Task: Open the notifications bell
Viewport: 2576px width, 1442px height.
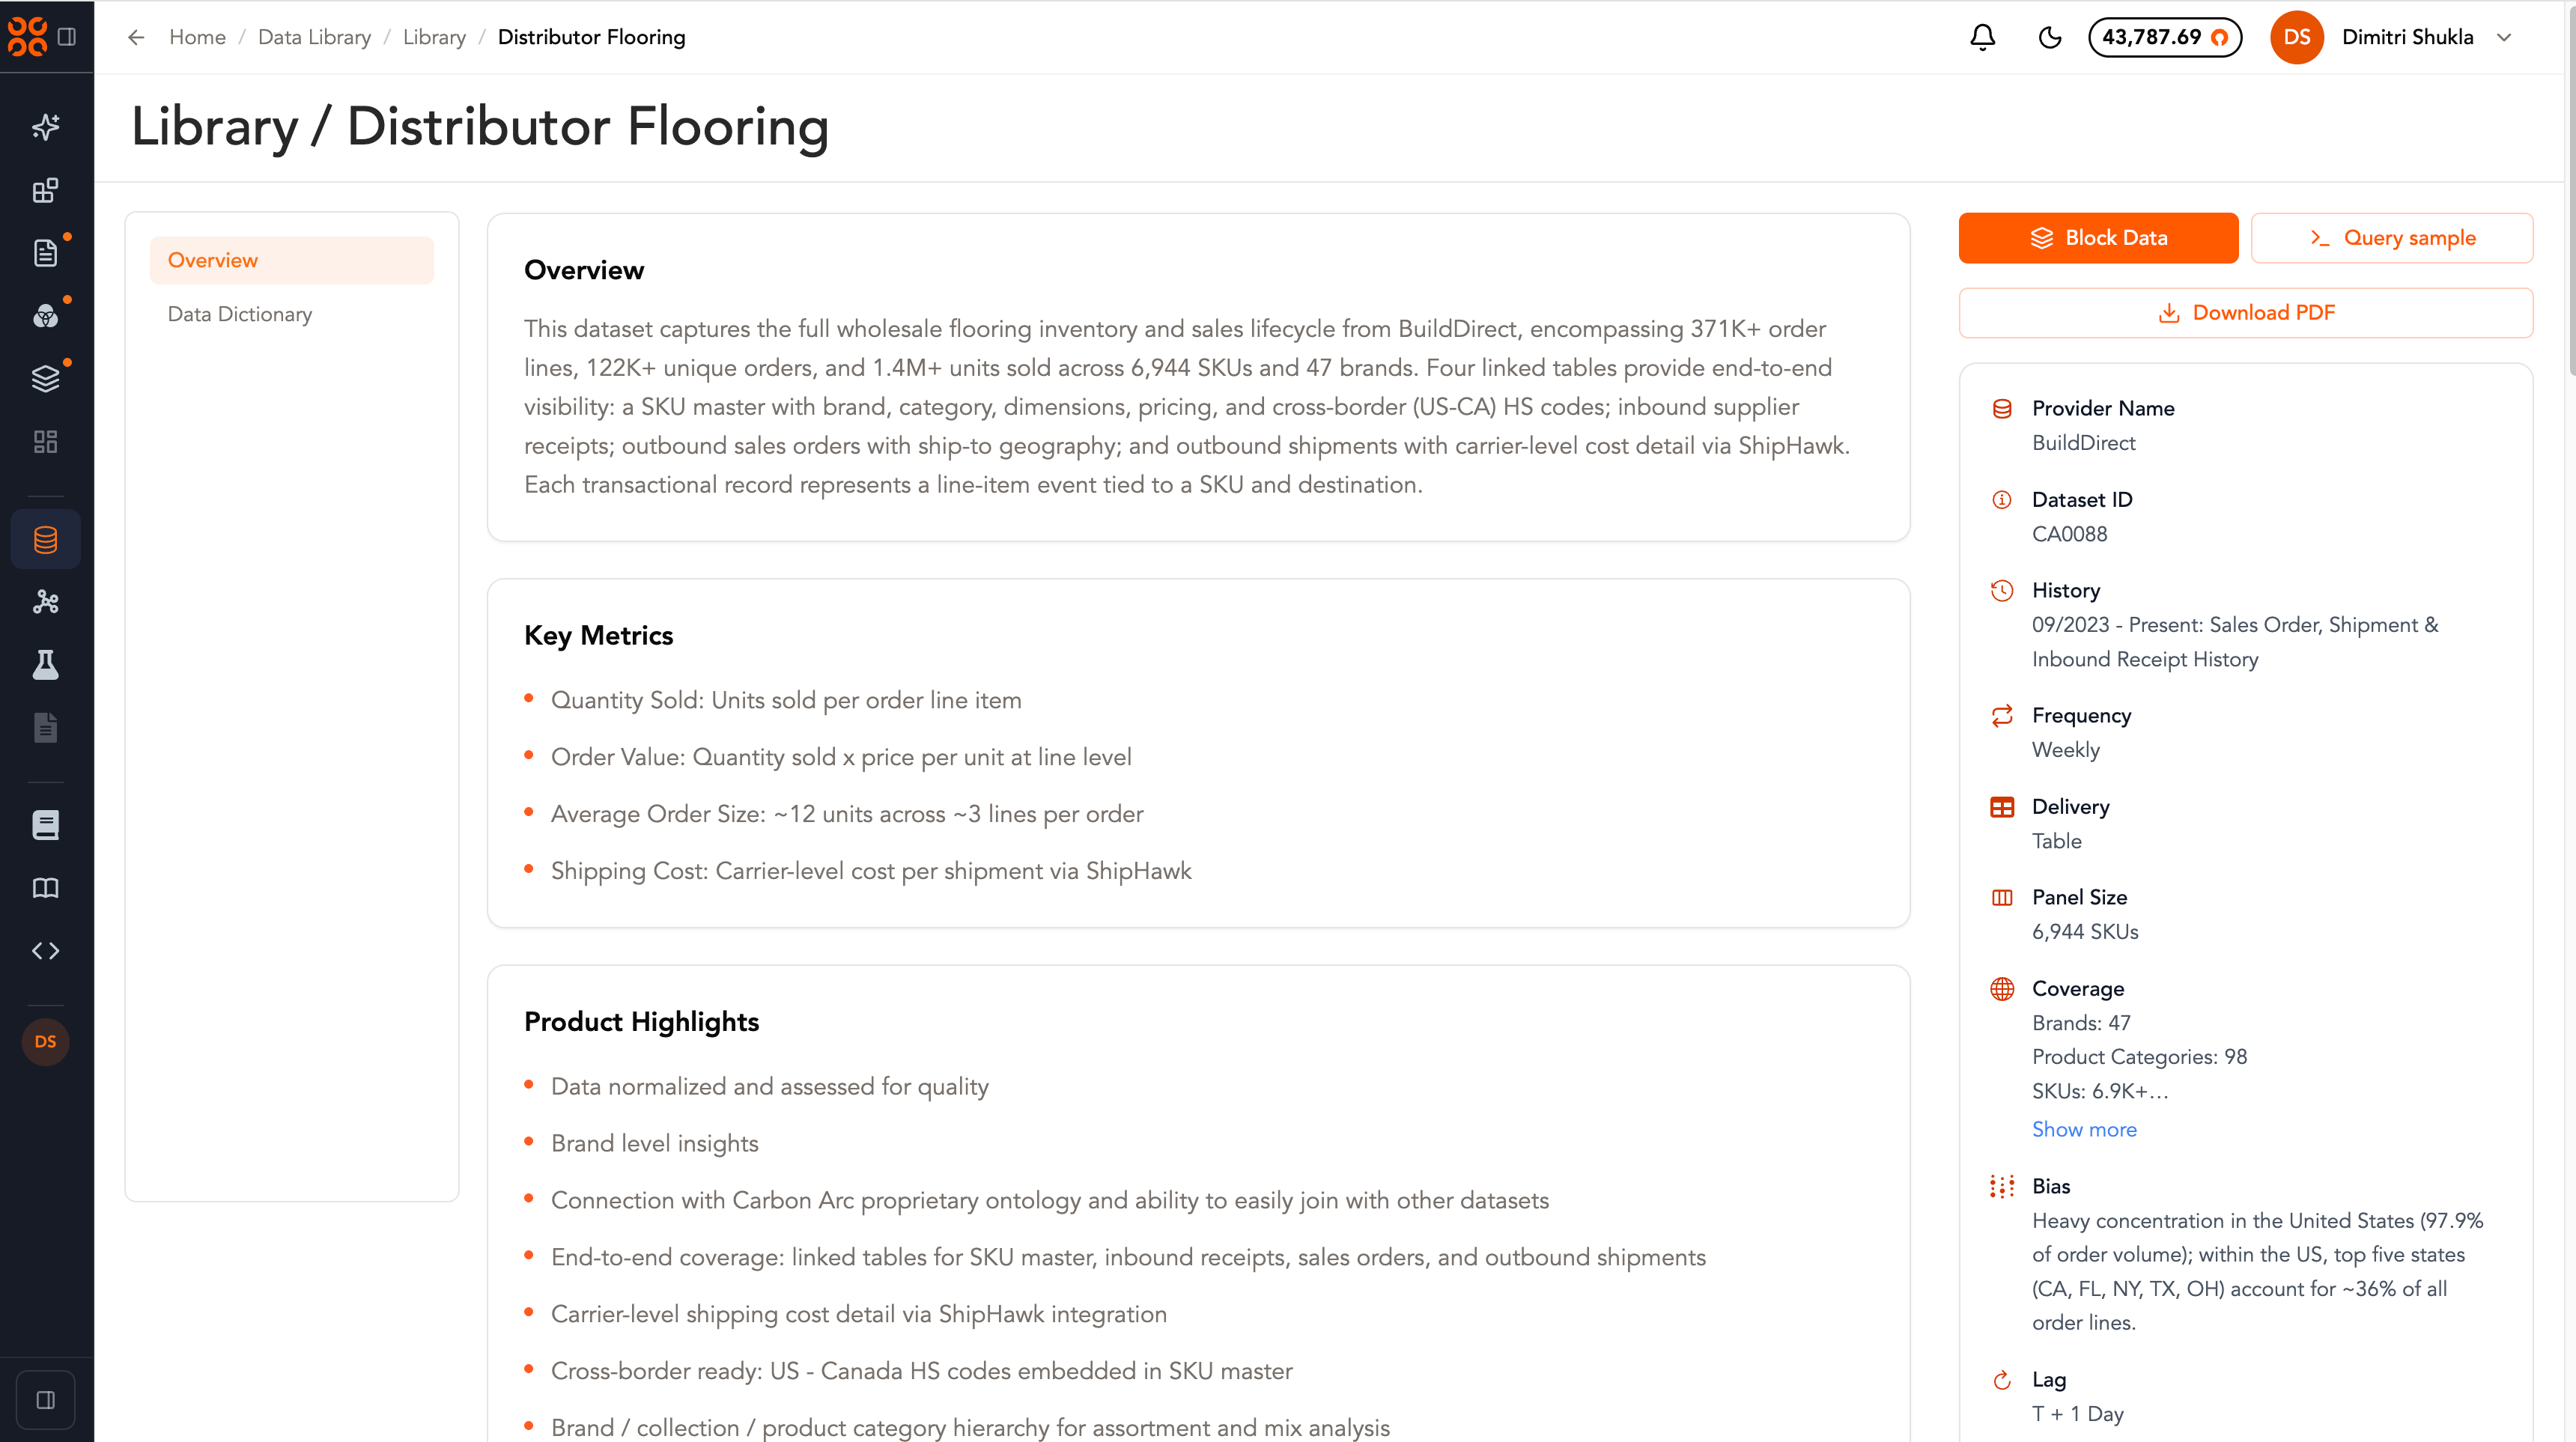Action: tap(1982, 37)
